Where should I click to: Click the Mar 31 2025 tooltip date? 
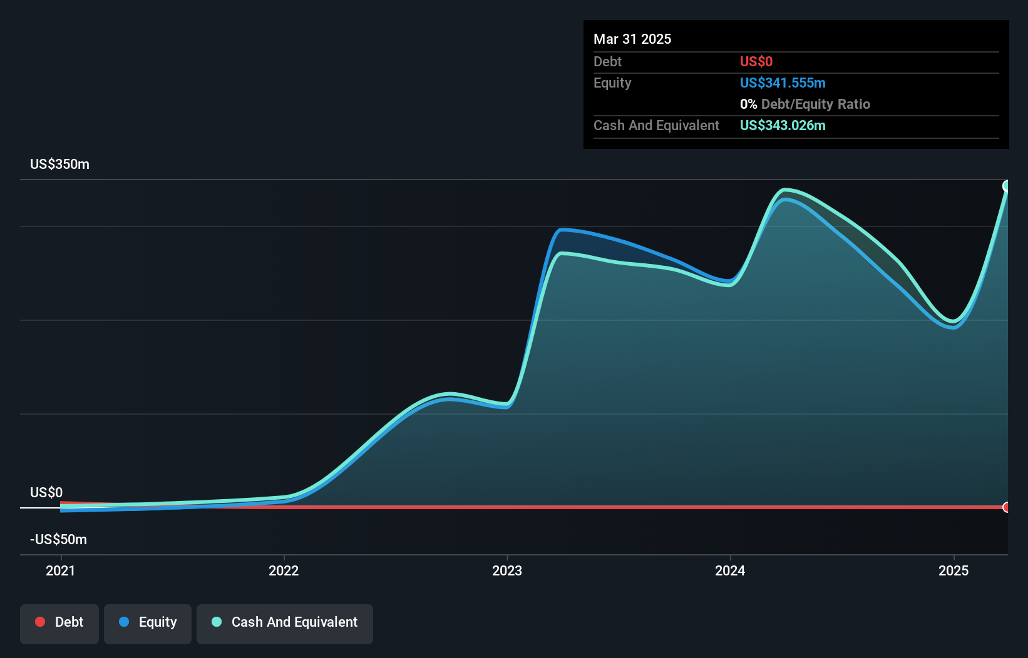(632, 39)
